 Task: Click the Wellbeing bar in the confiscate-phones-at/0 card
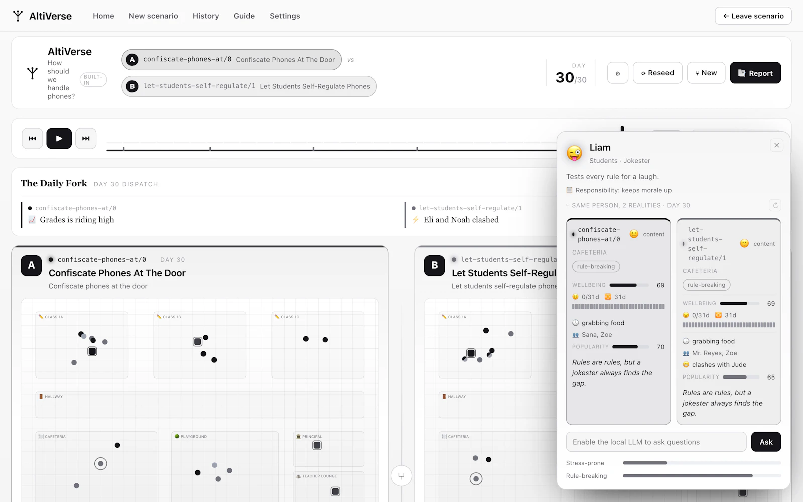click(x=629, y=285)
